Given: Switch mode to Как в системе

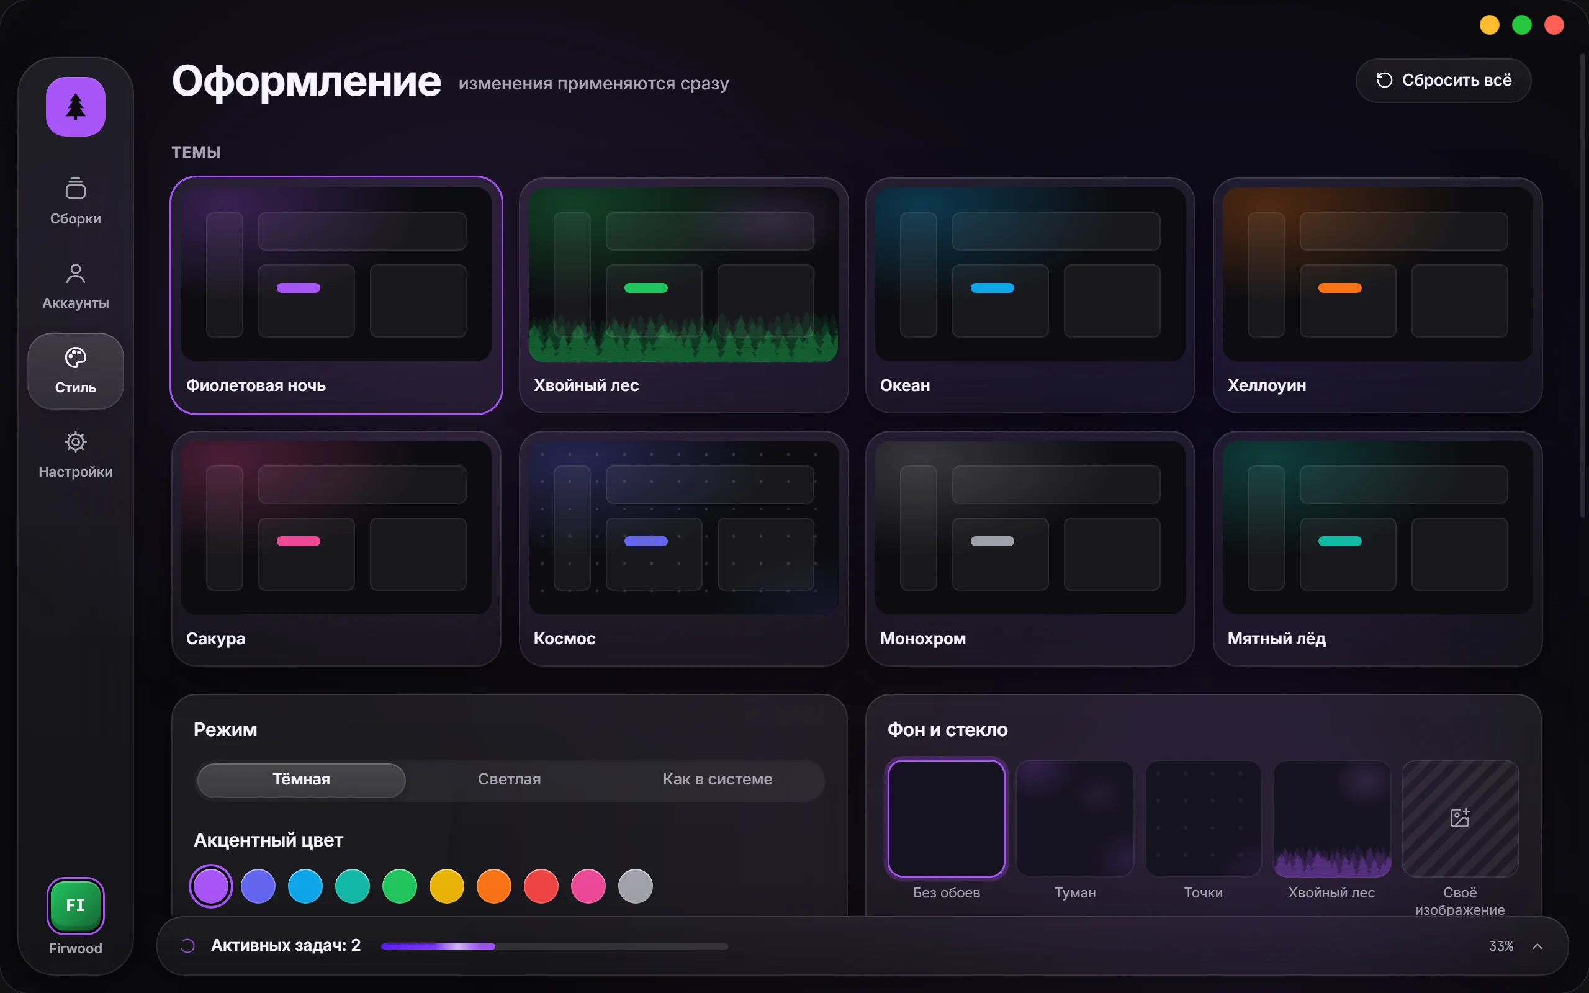Looking at the screenshot, I should 717,780.
